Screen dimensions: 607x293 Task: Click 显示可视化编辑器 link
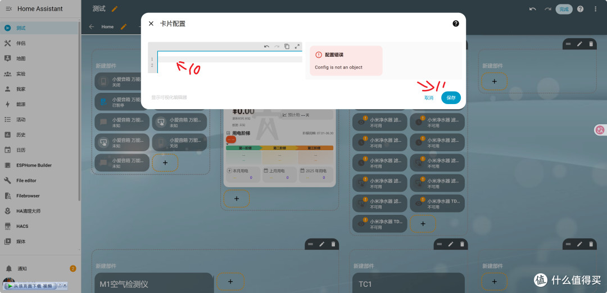pos(169,98)
